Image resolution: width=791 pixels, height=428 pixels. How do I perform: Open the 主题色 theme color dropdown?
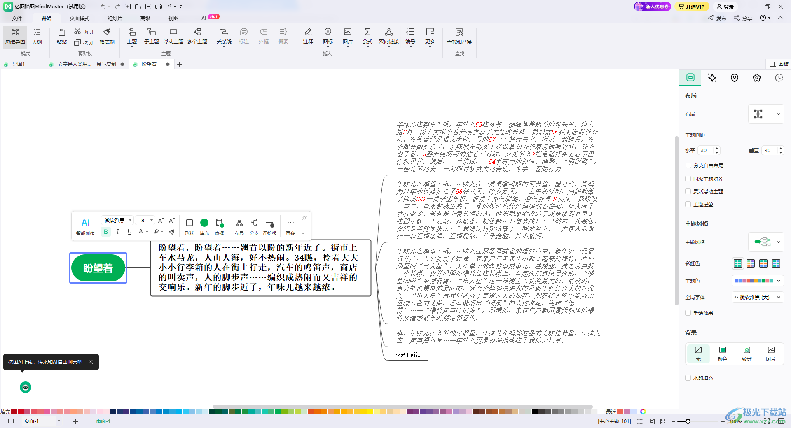pyautogui.click(x=757, y=281)
